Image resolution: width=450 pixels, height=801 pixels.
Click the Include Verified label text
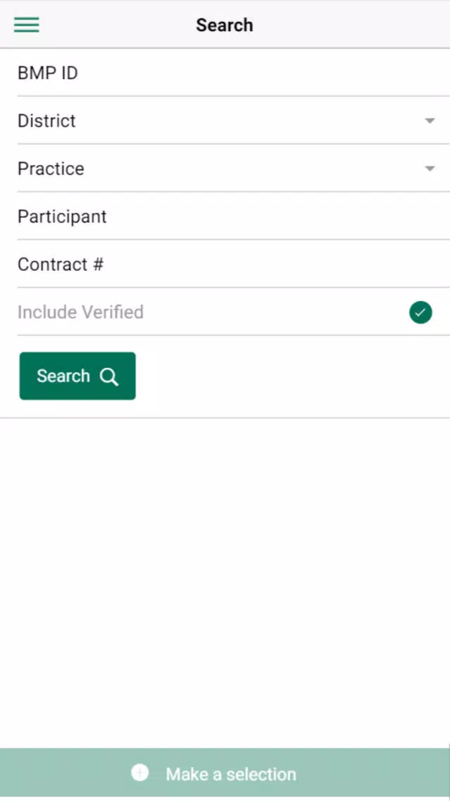click(x=80, y=312)
